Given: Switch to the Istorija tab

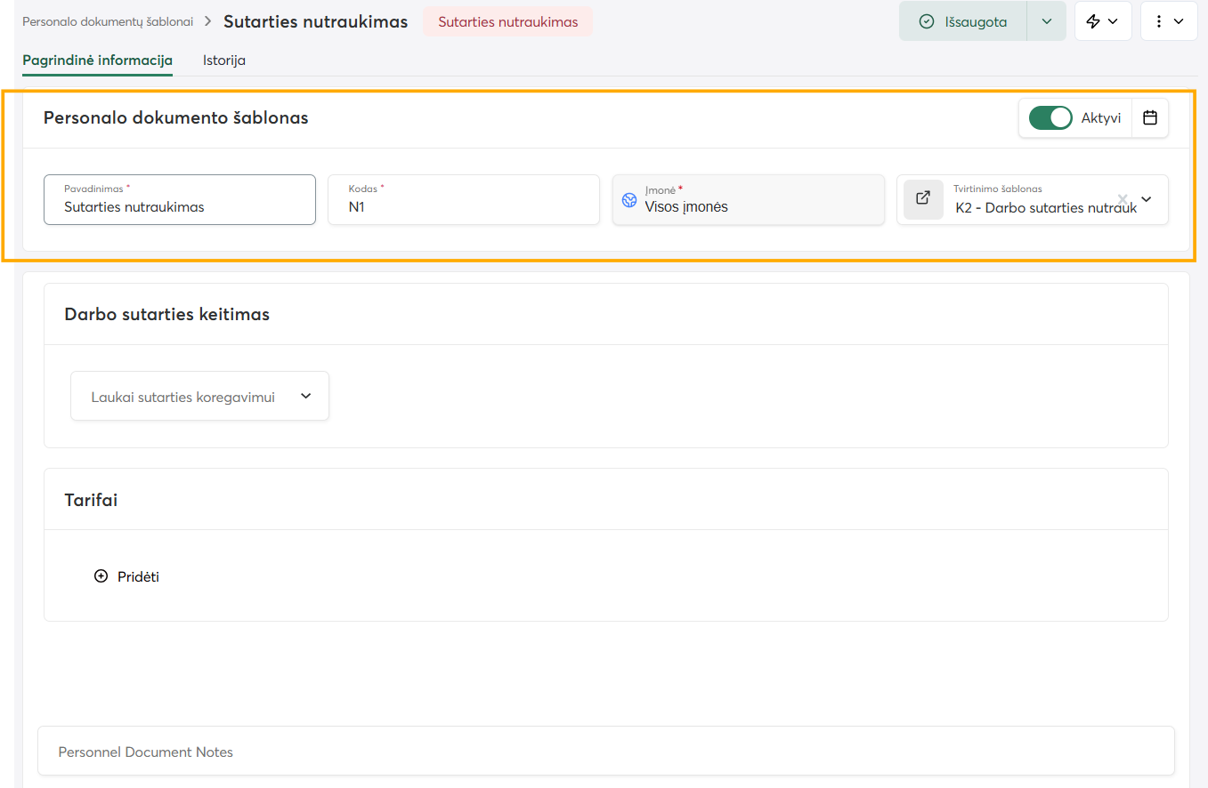Looking at the screenshot, I should click(224, 60).
